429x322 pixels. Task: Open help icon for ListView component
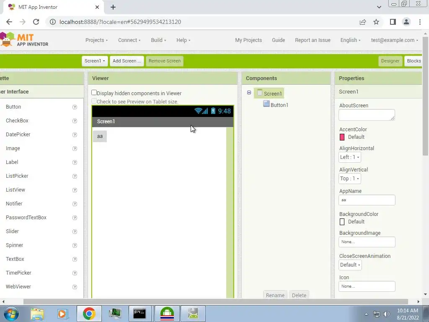click(x=75, y=190)
